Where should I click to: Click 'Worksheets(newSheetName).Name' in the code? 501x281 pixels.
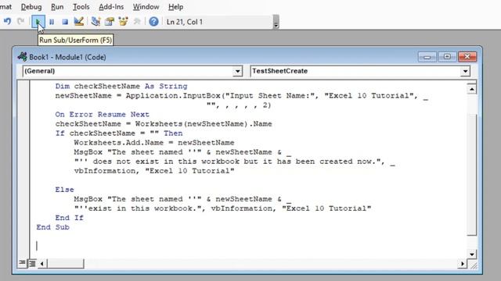coord(204,124)
